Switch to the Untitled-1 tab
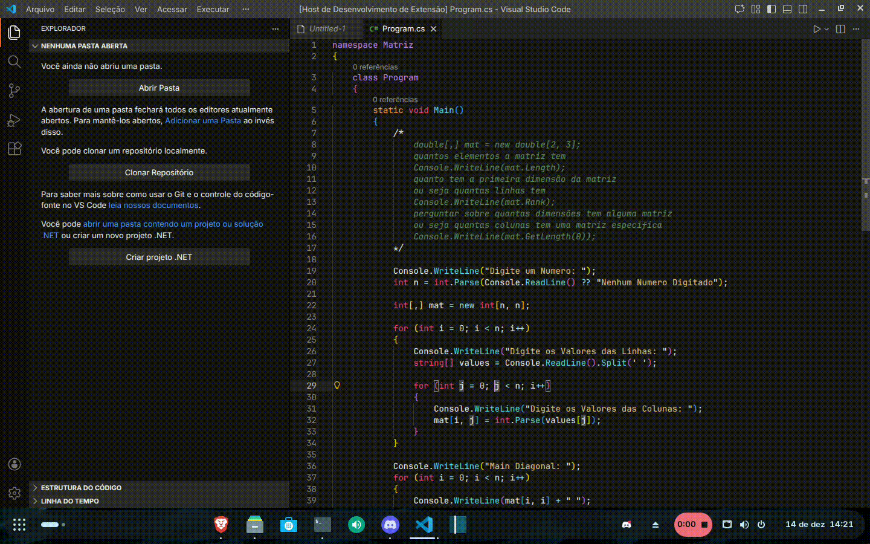 click(327, 29)
